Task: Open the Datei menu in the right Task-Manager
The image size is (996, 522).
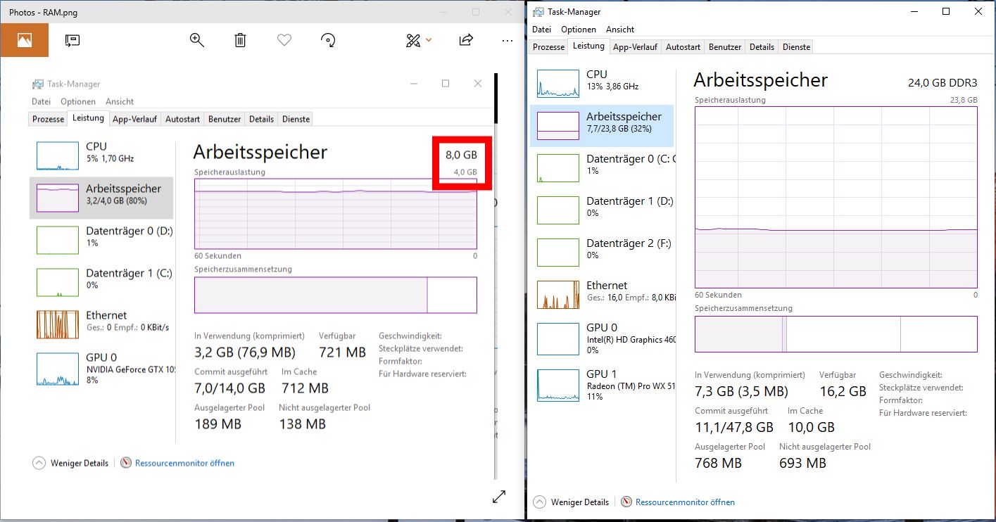Action: click(x=541, y=30)
